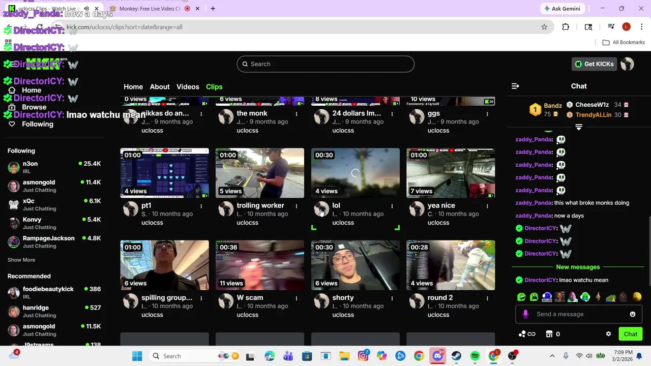Click CheeseW1z in chat leaderboard
The height and width of the screenshot is (366, 651).
(x=592, y=105)
